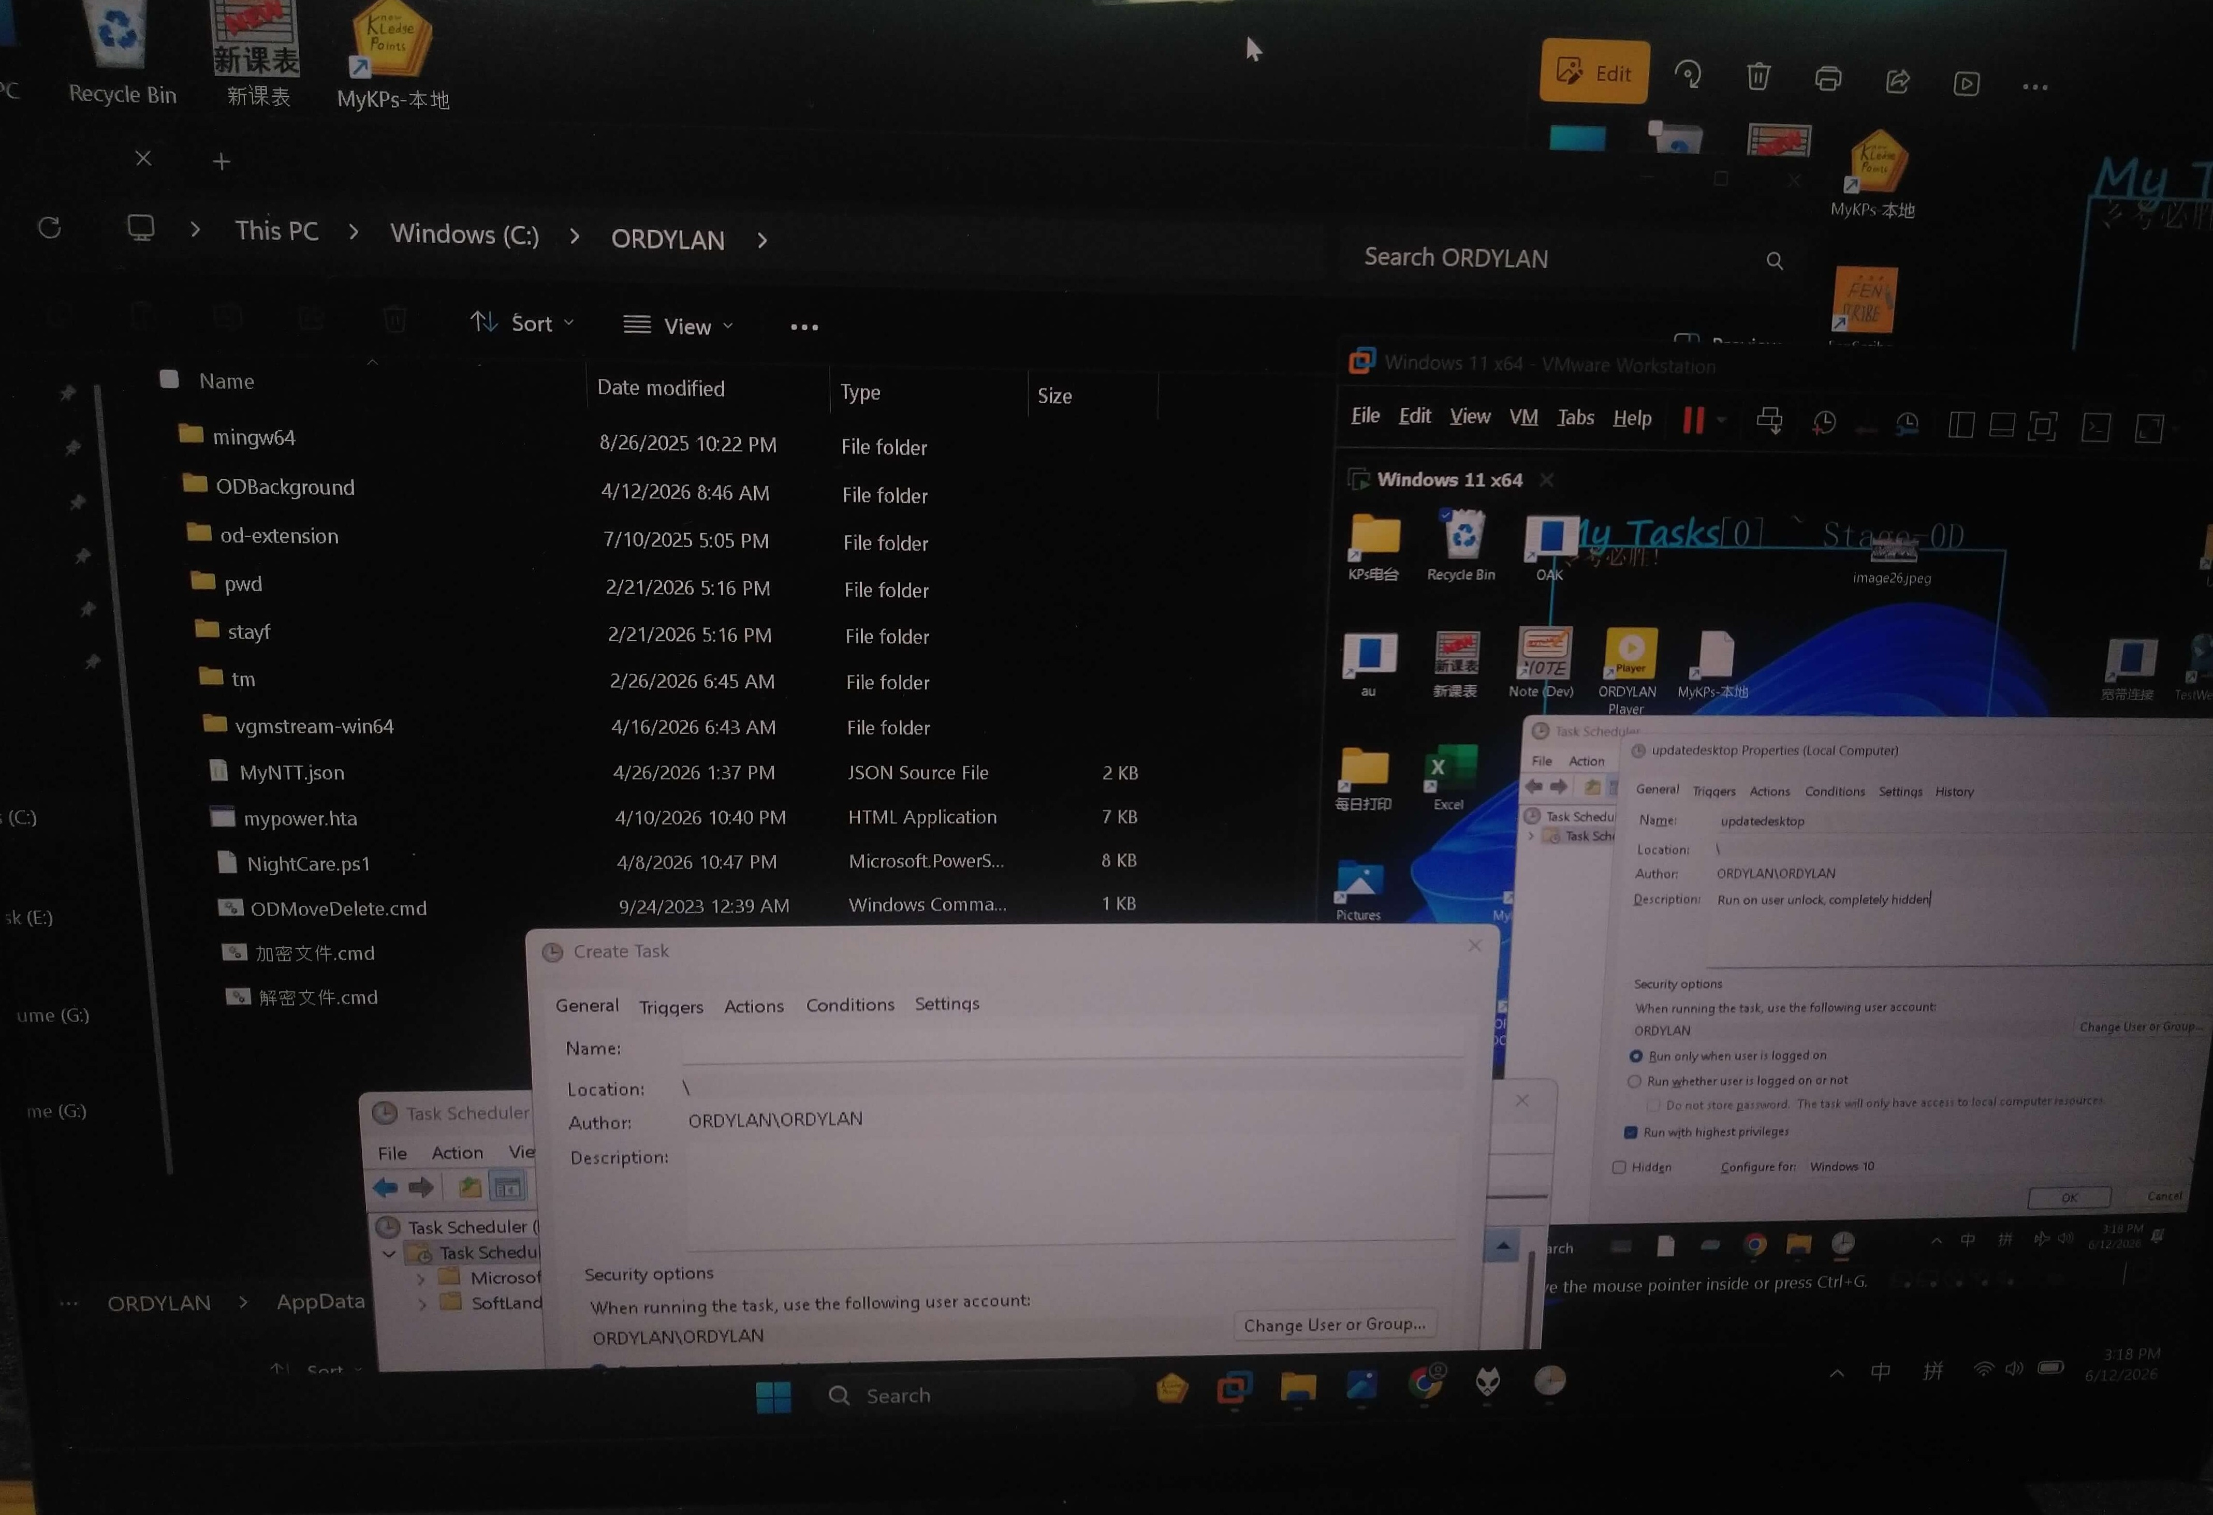Viewport: 2213px width, 1515px height.
Task: Expand SoftLand folder in Task Scheduler tree
Action: (x=422, y=1304)
